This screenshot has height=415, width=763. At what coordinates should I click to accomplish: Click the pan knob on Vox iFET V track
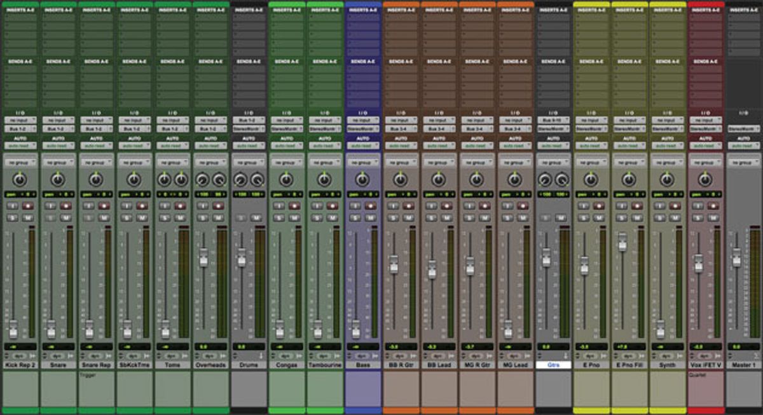click(705, 180)
